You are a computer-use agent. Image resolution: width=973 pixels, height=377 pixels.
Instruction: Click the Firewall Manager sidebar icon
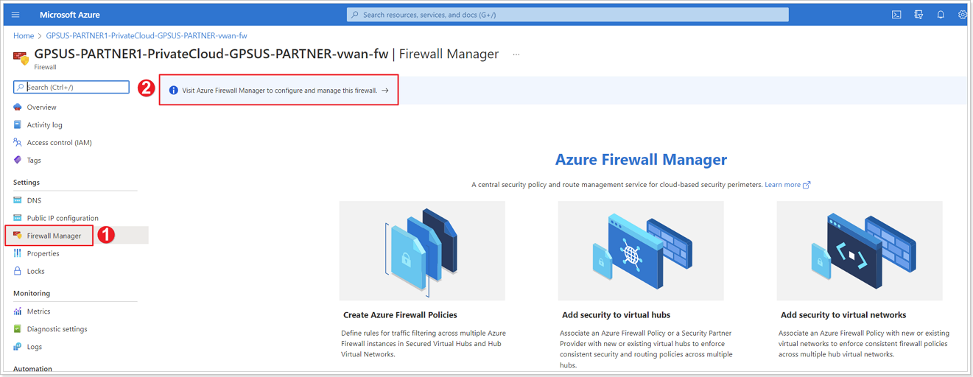pyautogui.click(x=18, y=236)
